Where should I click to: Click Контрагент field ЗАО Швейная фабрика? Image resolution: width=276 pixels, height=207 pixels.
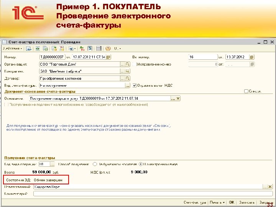tap(80, 71)
